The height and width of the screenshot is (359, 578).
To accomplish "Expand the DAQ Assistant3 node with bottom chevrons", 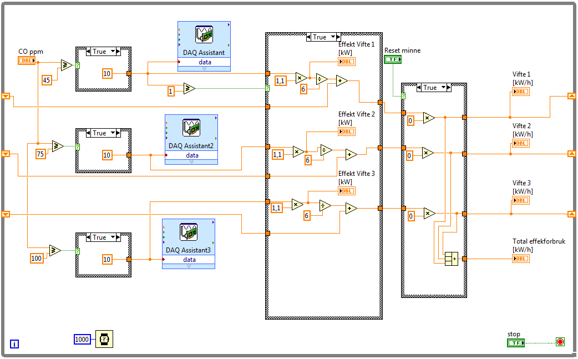I will point(189,266).
